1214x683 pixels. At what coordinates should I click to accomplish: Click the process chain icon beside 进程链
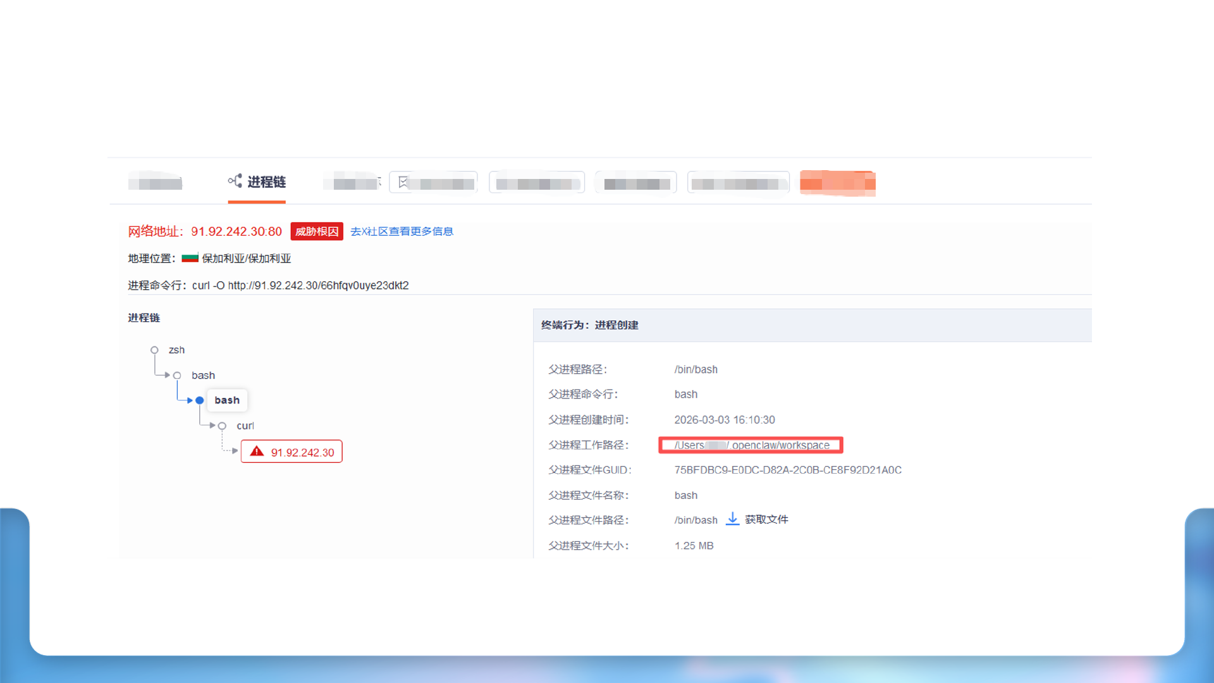point(235,181)
